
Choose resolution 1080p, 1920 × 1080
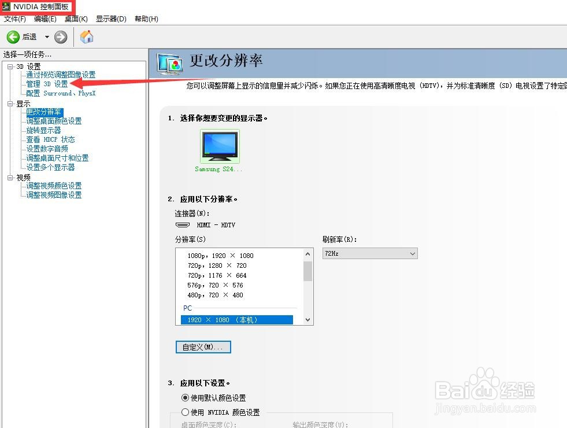click(221, 256)
